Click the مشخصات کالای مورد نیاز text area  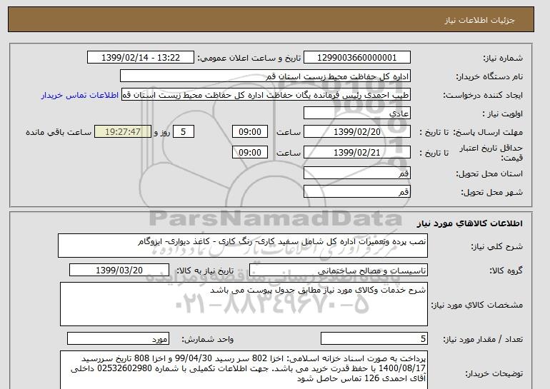[244, 304]
